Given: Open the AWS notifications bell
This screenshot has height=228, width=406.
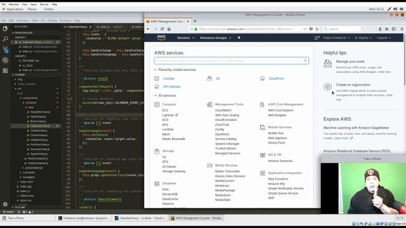Looking at the screenshot, I should pyautogui.click(x=317, y=38).
